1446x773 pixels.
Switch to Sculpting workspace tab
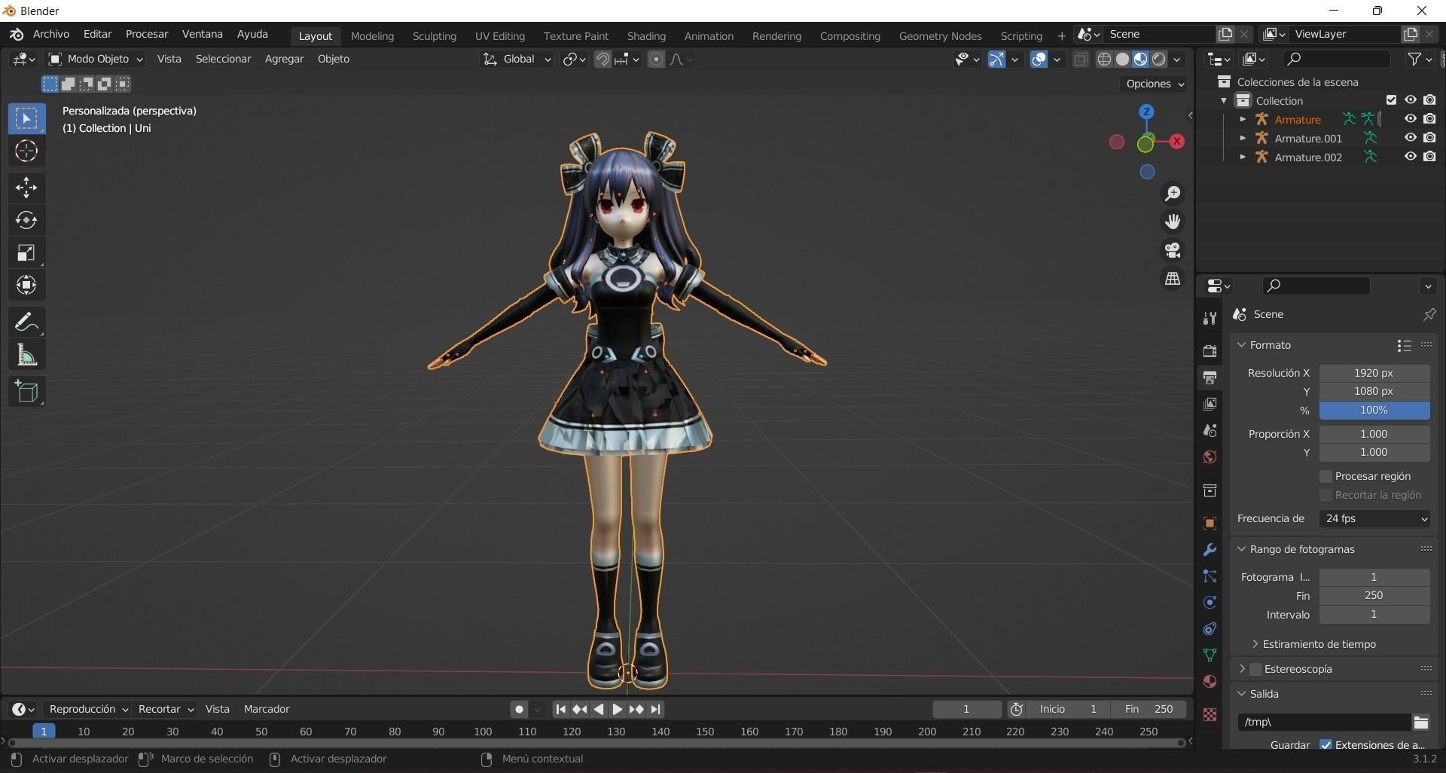[x=435, y=36]
